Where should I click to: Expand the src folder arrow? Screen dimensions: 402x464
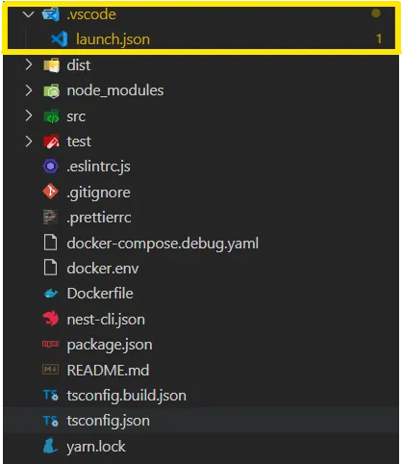pyautogui.click(x=29, y=116)
